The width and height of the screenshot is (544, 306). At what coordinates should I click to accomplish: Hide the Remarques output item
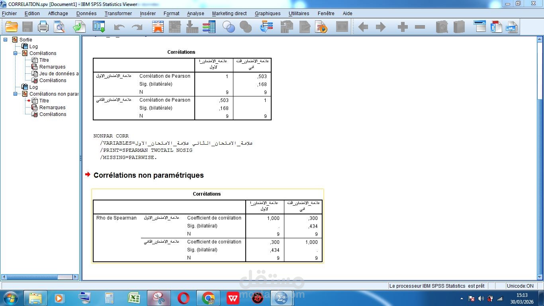click(34, 67)
